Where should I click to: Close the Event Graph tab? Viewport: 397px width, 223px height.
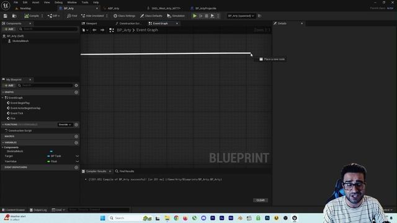coord(177,24)
